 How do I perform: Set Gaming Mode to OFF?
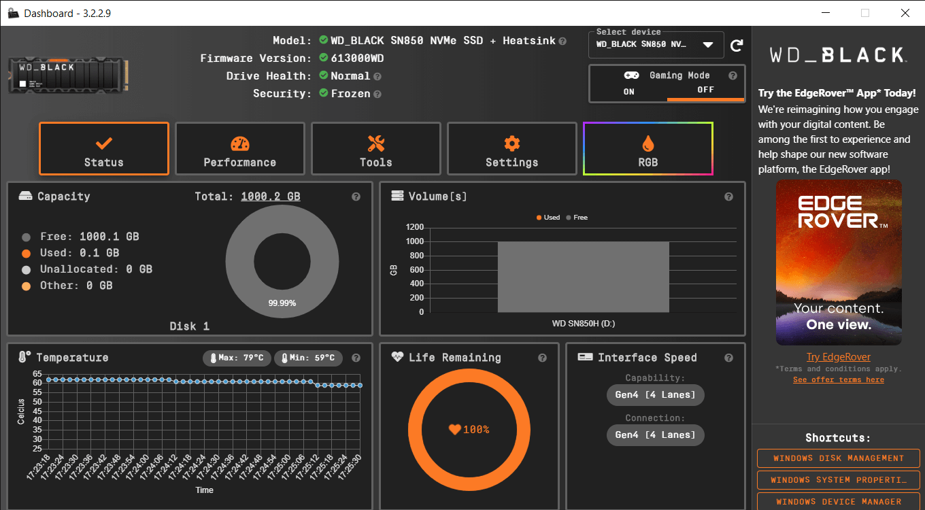click(x=705, y=90)
